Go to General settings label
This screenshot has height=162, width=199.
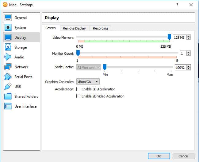click(x=21, y=18)
